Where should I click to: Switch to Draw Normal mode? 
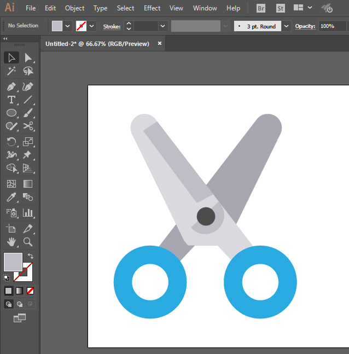point(9,304)
